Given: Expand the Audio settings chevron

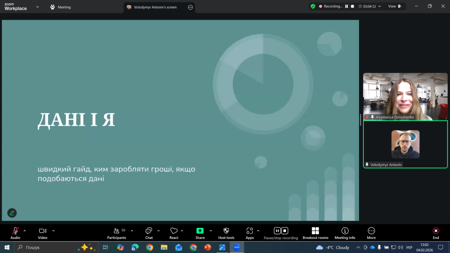Looking at the screenshot, I should tap(25, 230).
